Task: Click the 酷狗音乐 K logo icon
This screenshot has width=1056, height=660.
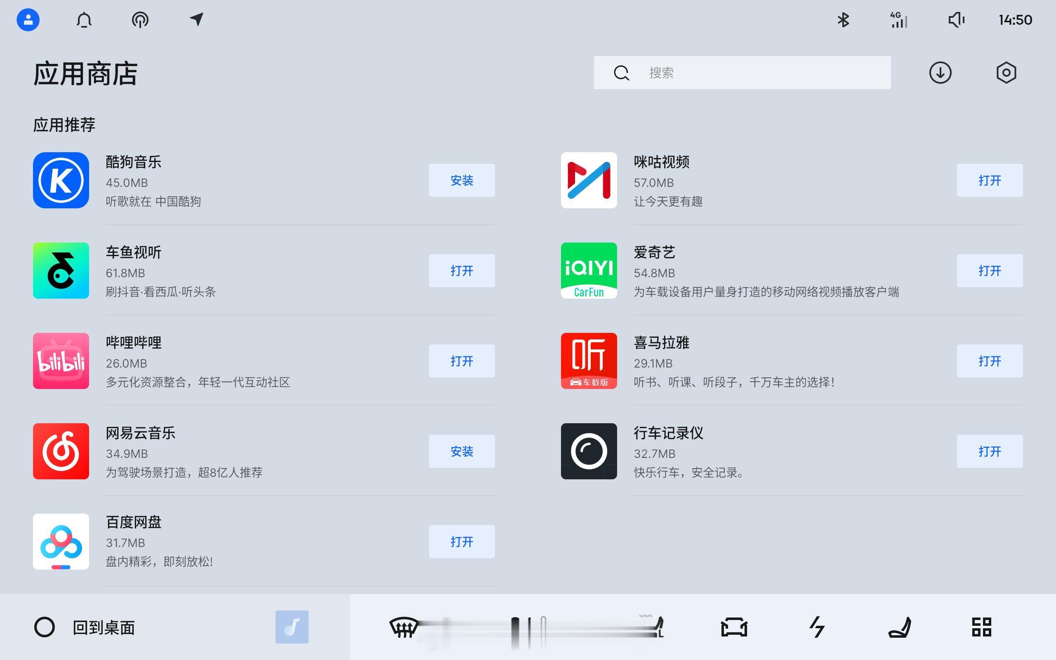Action: 61,180
